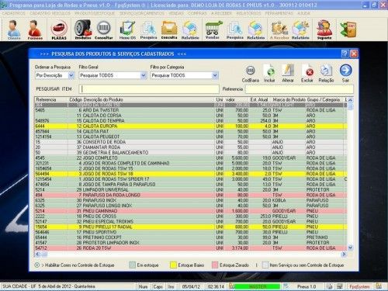Click the Estoque Zerado pink swatch
Image resolution: width=388 pixels, height=291 pixels.
[215, 265]
